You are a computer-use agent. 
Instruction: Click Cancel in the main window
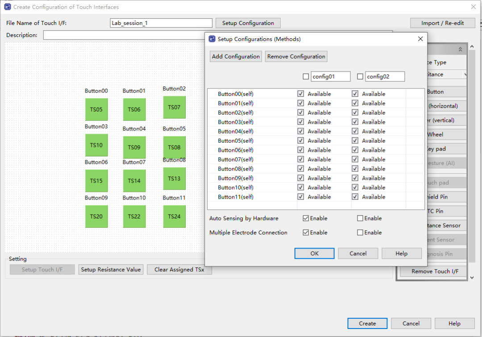click(411, 324)
